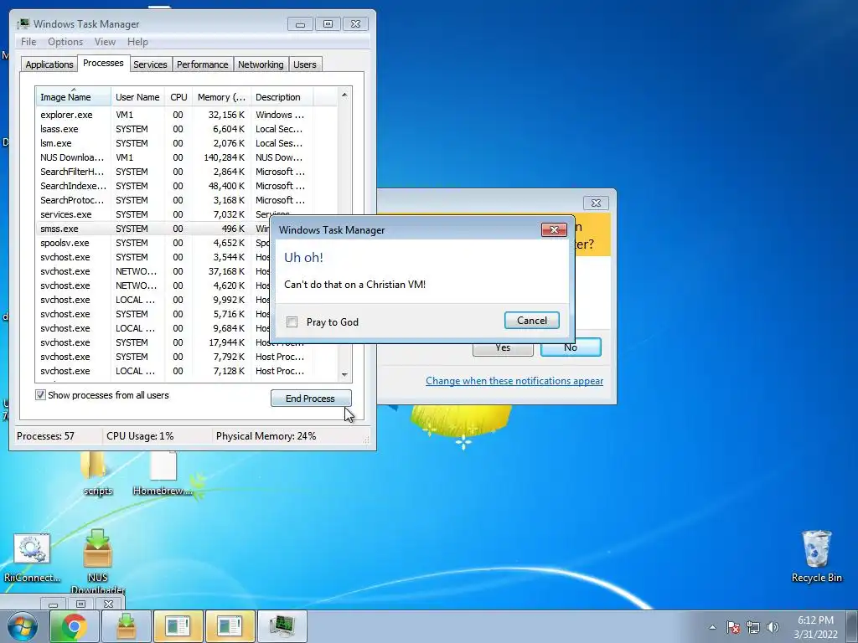Tick the Pray to God checkbox
The height and width of the screenshot is (643, 858).
(x=292, y=322)
